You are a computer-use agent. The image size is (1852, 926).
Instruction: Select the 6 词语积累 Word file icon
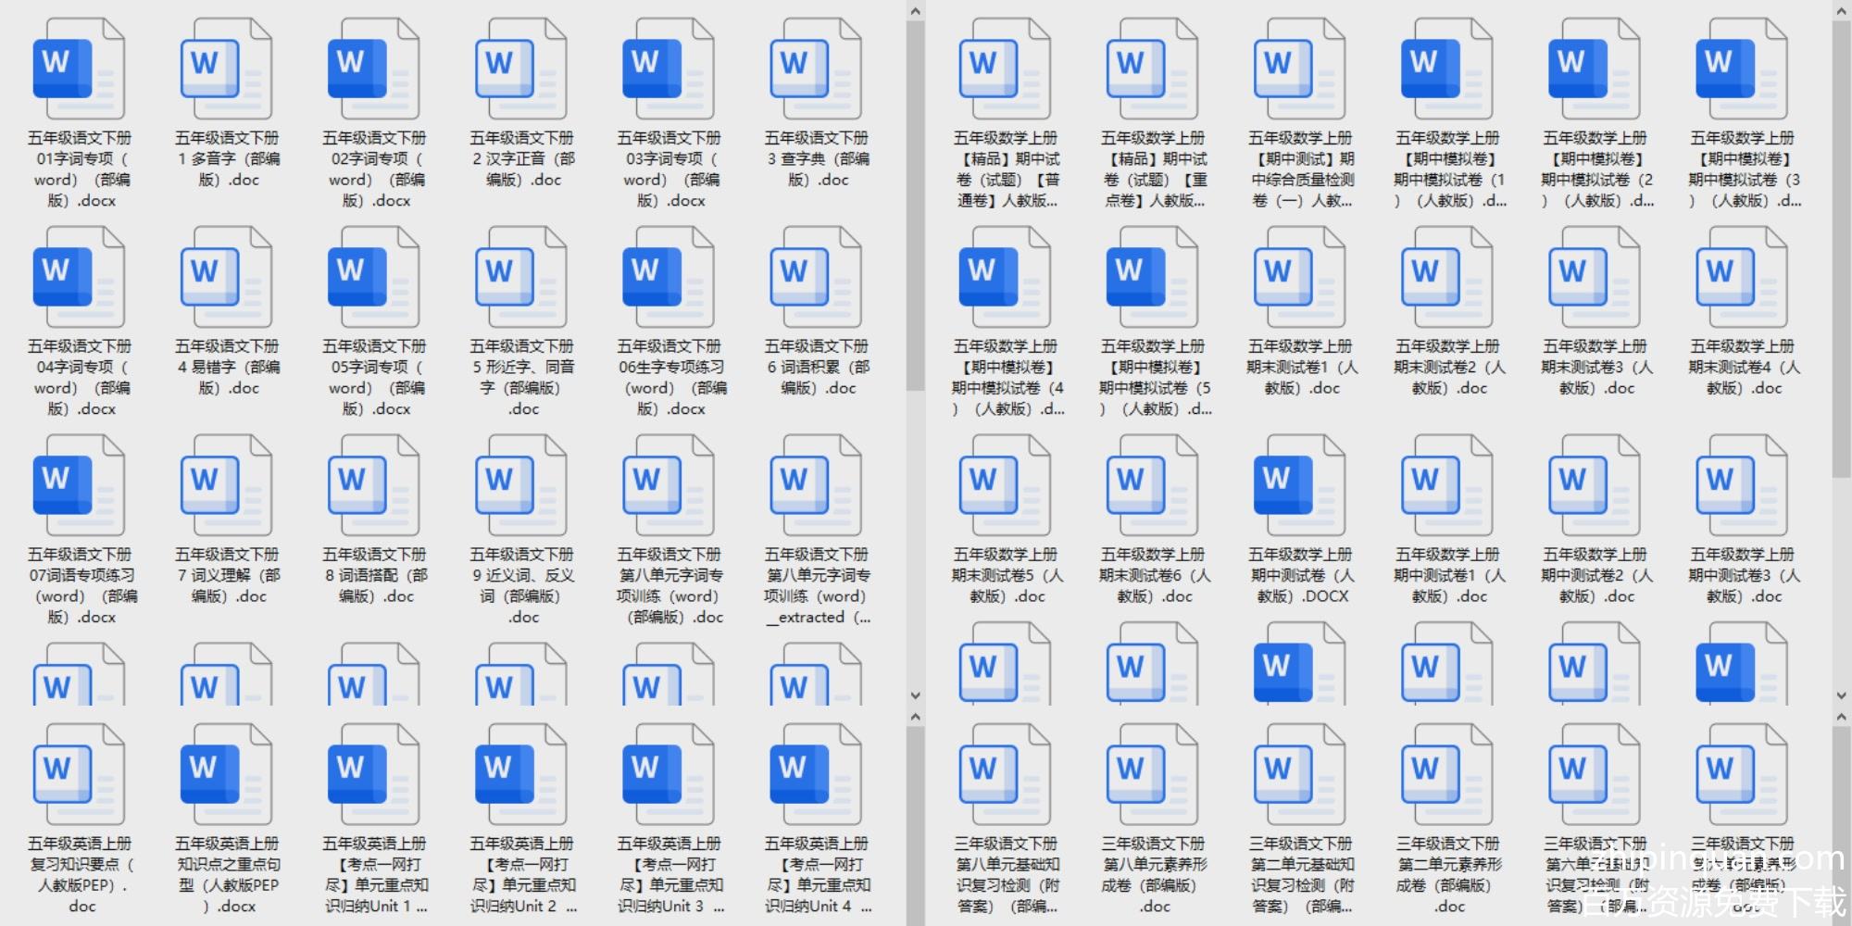[x=815, y=278]
